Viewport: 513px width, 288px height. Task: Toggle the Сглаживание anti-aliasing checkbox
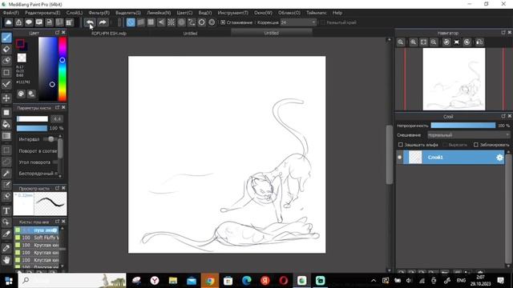click(223, 22)
